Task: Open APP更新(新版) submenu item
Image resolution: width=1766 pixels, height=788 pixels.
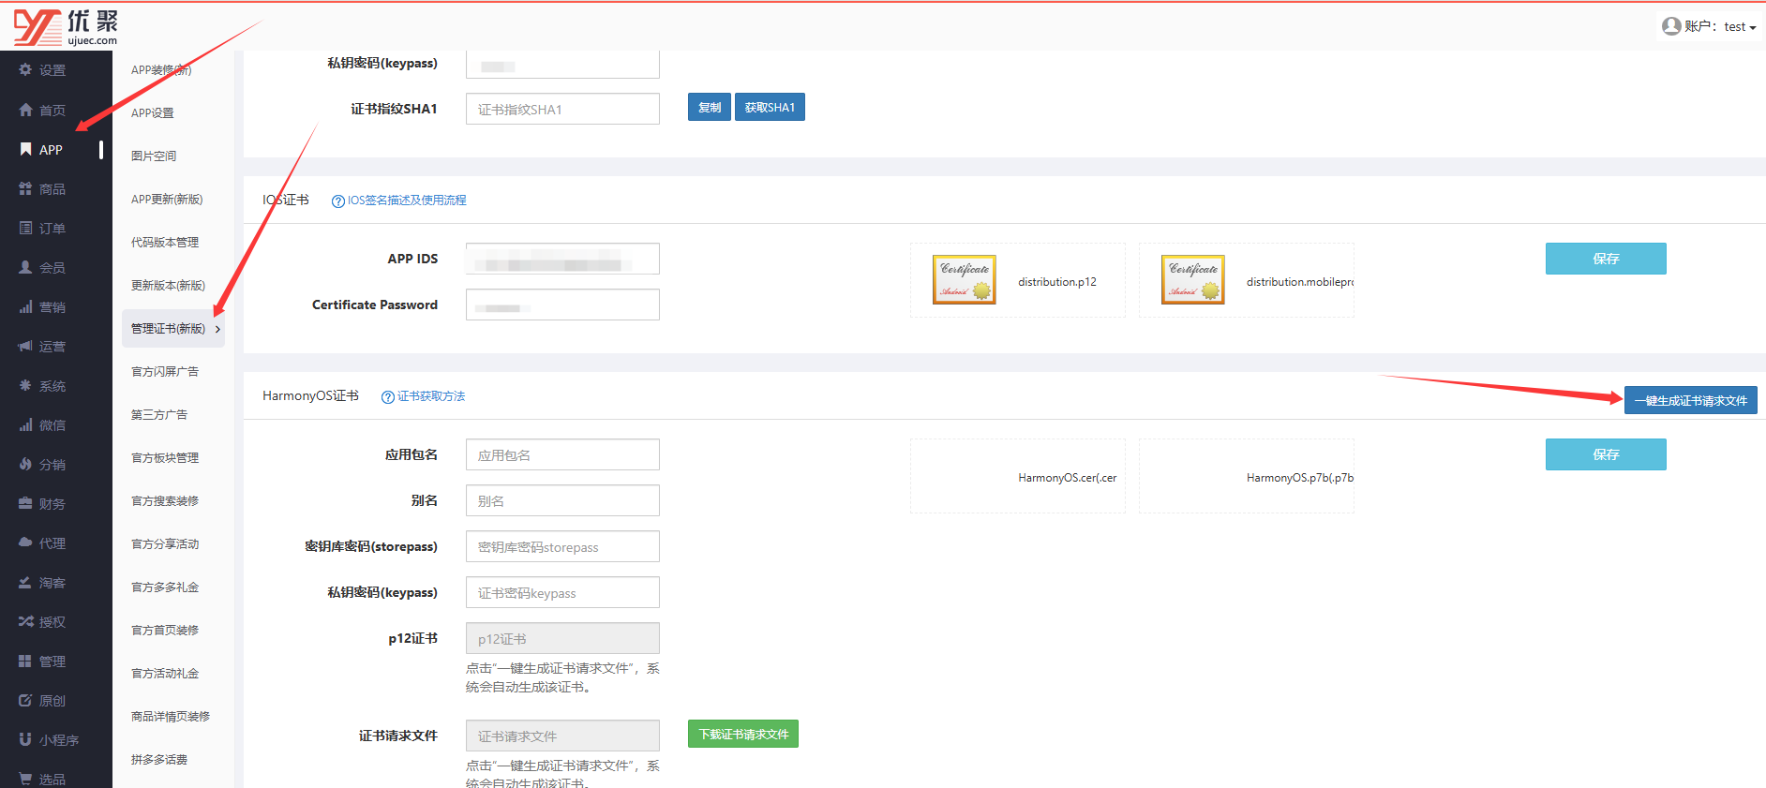Action: [167, 200]
